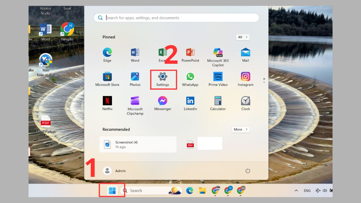Click the "Recommended" section heading
The image size is (361, 203).
click(116, 129)
